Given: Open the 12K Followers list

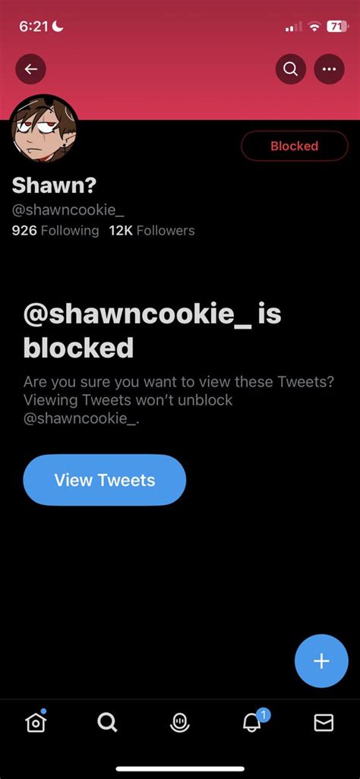Looking at the screenshot, I should pos(152,231).
